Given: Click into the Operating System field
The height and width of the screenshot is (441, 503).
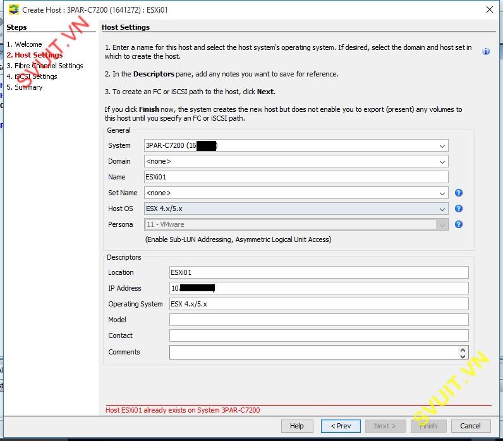Looking at the screenshot, I should (319, 304).
